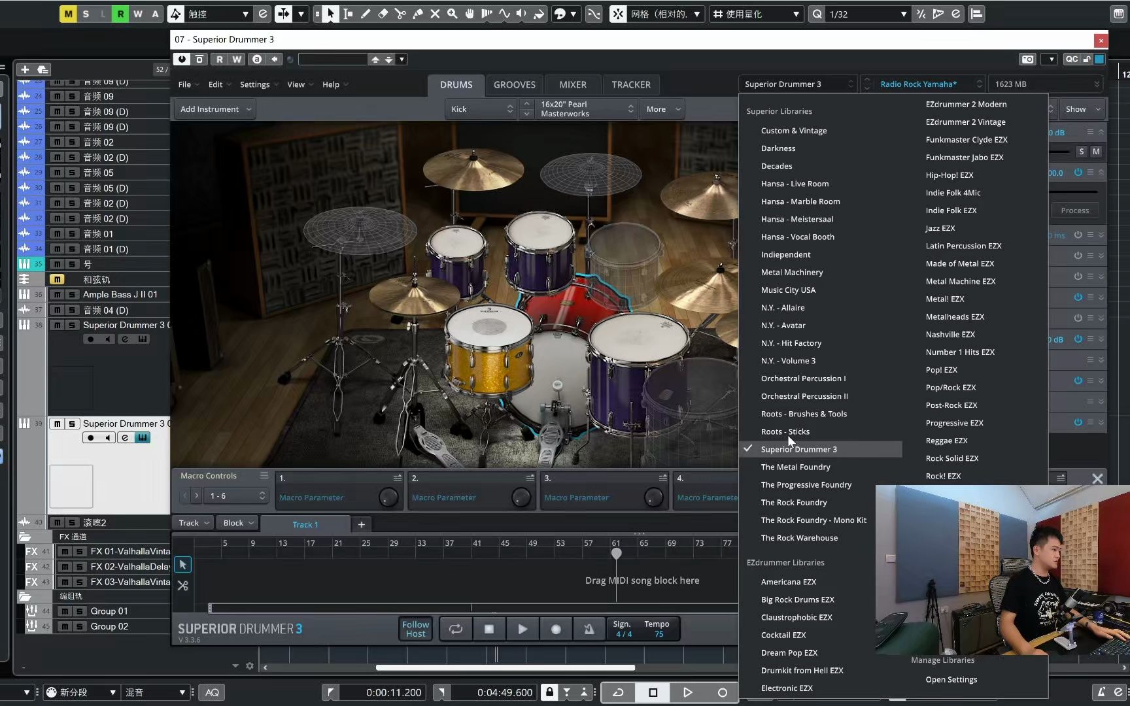Click the Cubase transport play button
1130x706 pixels.
coord(687,692)
